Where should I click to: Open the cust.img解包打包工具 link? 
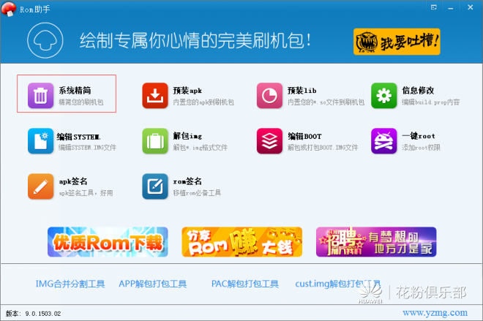click(x=338, y=284)
